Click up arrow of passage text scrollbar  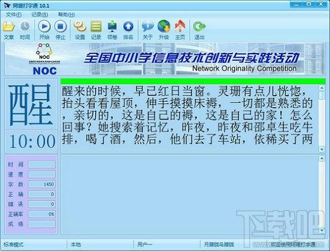pos(321,88)
